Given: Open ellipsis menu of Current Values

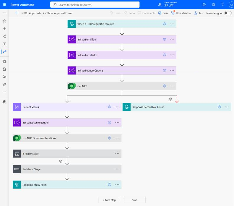Looking at the screenshot, I should point(117,107).
